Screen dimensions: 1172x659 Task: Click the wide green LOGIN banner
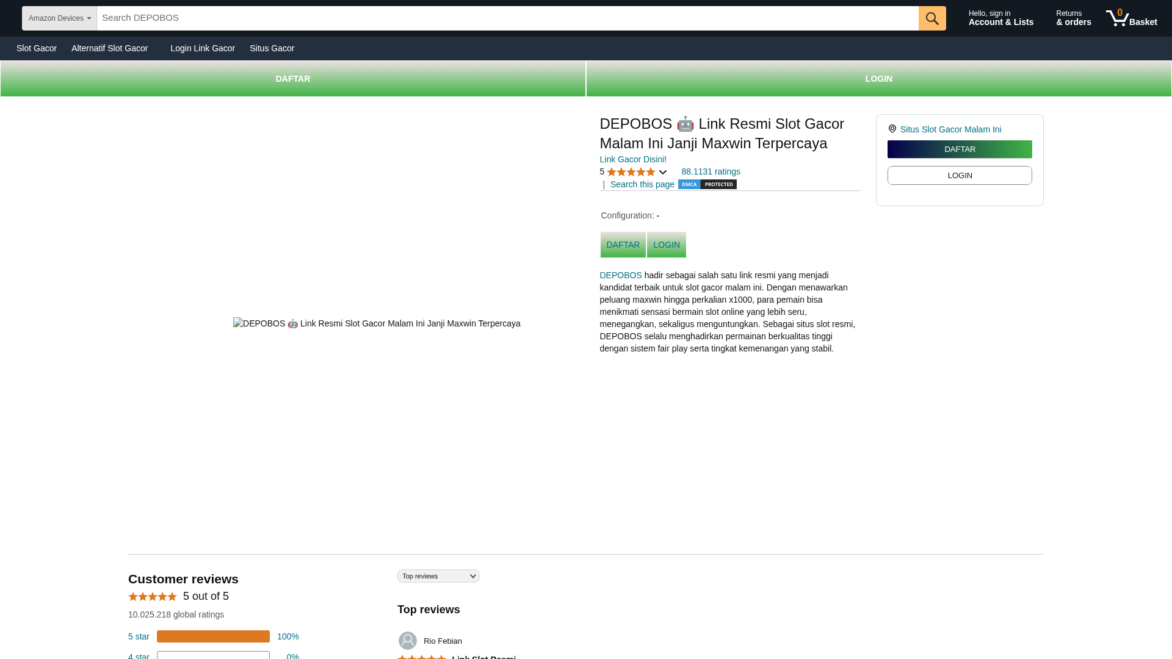(x=878, y=79)
